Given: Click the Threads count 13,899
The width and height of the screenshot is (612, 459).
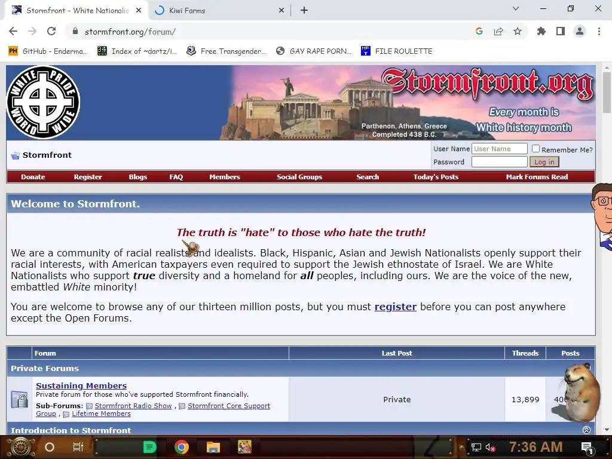Looking at the screenshot, I should coord(525,400).
